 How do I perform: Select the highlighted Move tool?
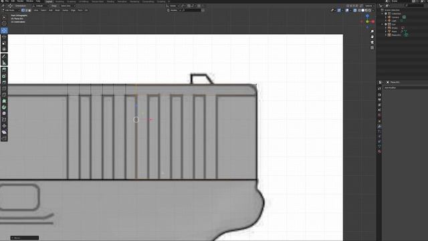(x=4, y=30)
